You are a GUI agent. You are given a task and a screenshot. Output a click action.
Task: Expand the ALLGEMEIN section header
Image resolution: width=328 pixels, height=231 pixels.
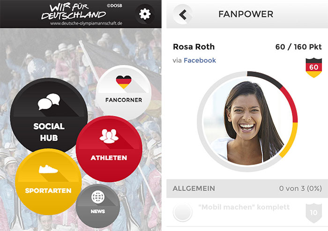tap(247, 188)
